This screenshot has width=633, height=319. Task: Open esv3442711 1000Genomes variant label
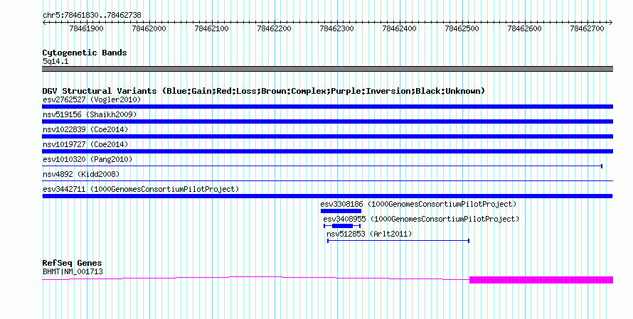(141, 189)
